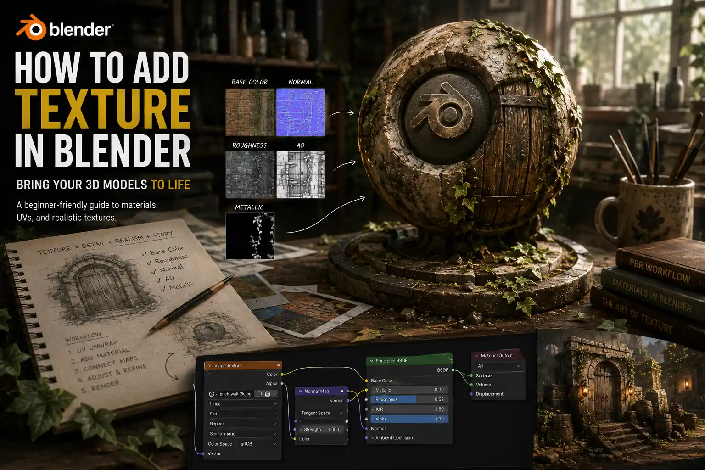Select the AO texture thumbnail
705x470 pixels.
click(x=301, y=175)
